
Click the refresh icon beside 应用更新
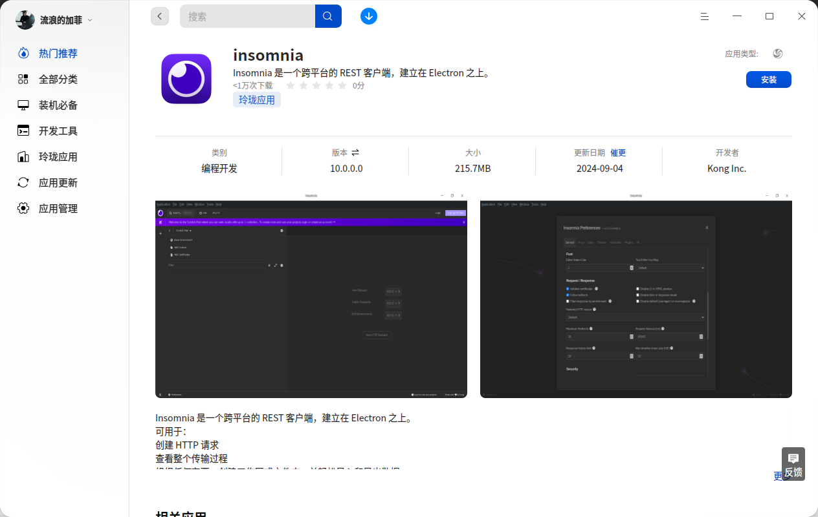pyautogui.click(x=23, y=182)
